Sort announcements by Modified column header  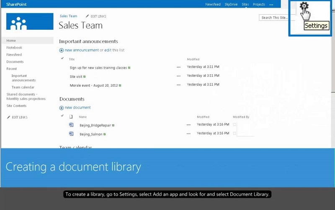click(193, 59)
